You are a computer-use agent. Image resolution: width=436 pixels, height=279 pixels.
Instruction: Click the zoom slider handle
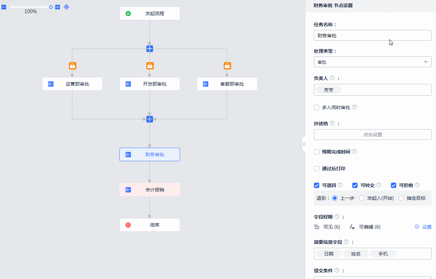point(51,7)
